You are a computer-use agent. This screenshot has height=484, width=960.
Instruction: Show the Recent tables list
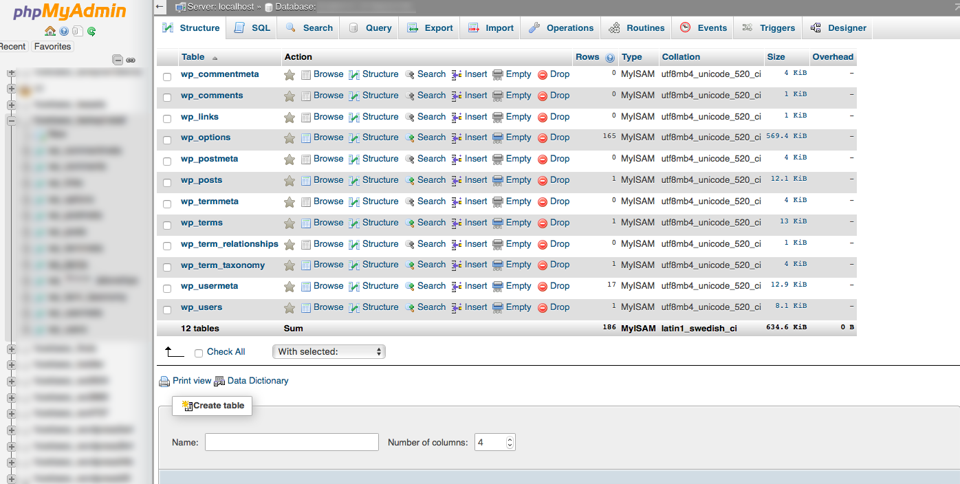[12, 47]
